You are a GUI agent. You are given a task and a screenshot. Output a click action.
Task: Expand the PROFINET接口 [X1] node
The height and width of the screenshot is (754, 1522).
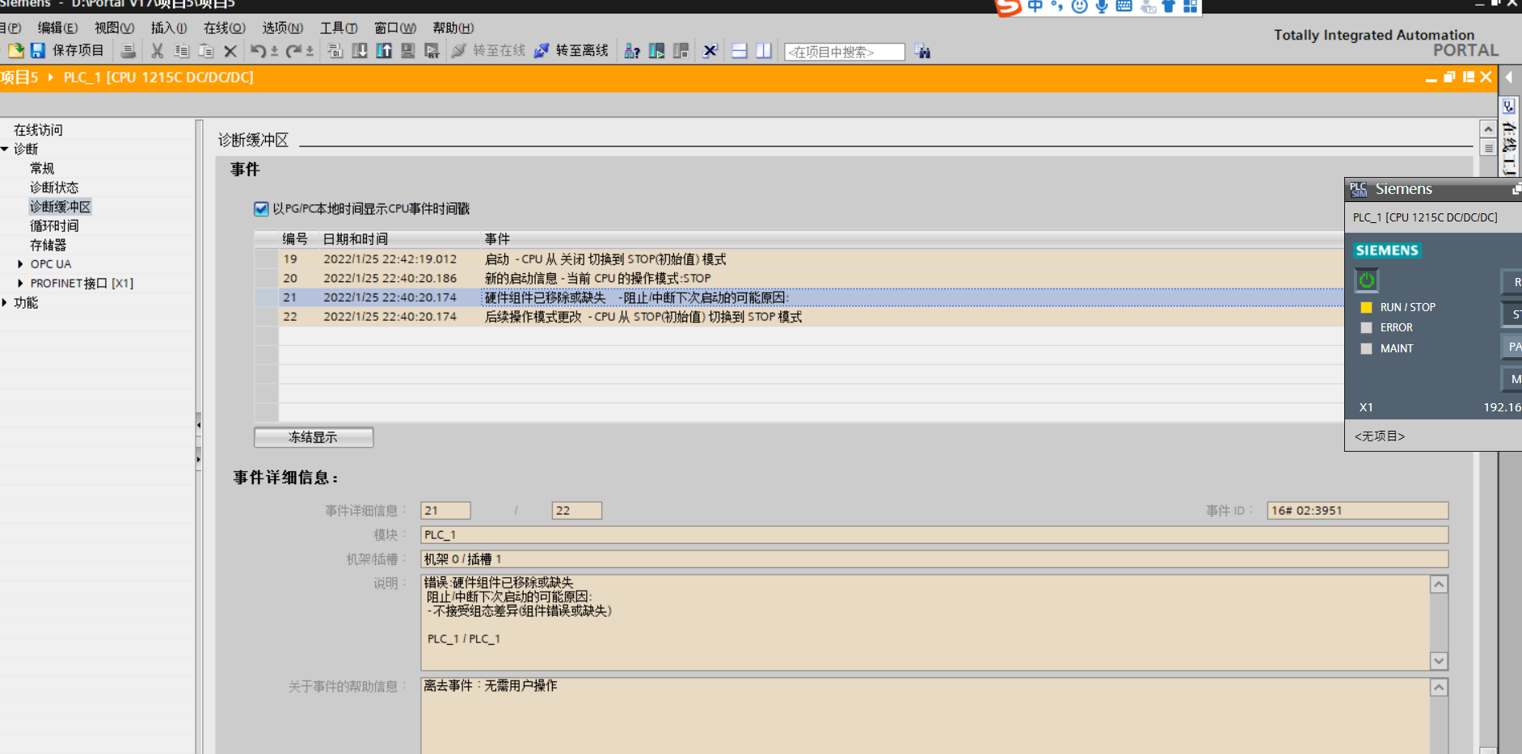point(20,283)
